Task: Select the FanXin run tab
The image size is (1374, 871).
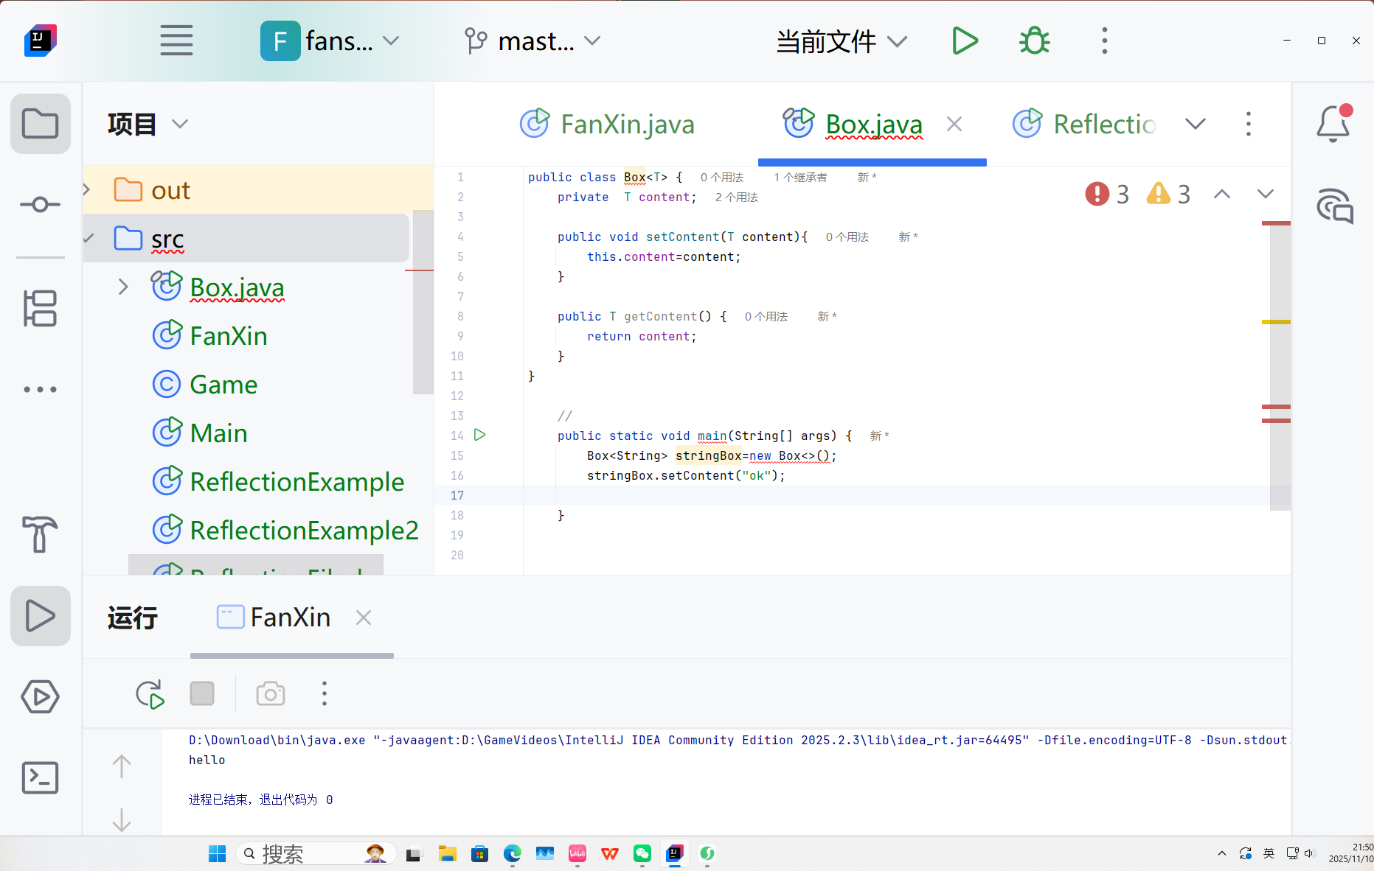Action: point(274,617)
